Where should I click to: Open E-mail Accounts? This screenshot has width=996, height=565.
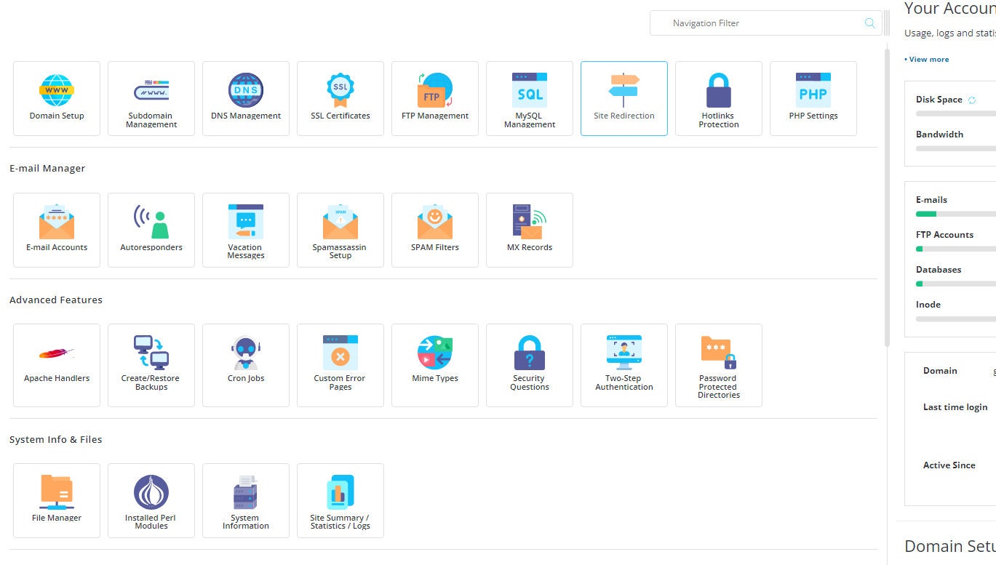point(56,230)
